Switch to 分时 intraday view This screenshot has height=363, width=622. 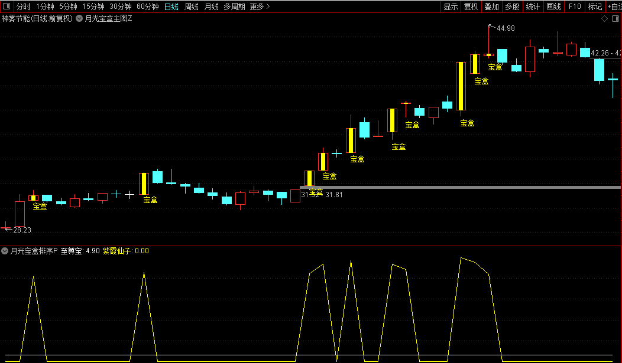[24, 6]
